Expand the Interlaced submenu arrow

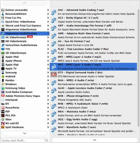48,100
